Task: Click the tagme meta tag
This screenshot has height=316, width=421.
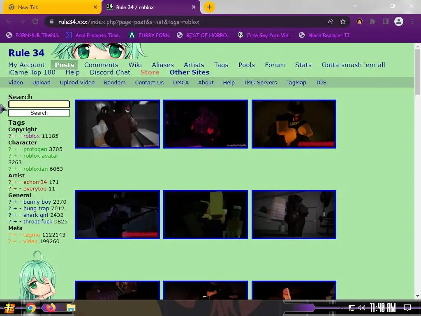Action: tap(32, 235)
